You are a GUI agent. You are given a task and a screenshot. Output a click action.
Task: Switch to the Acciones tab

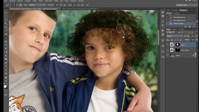tap(176, 13)
